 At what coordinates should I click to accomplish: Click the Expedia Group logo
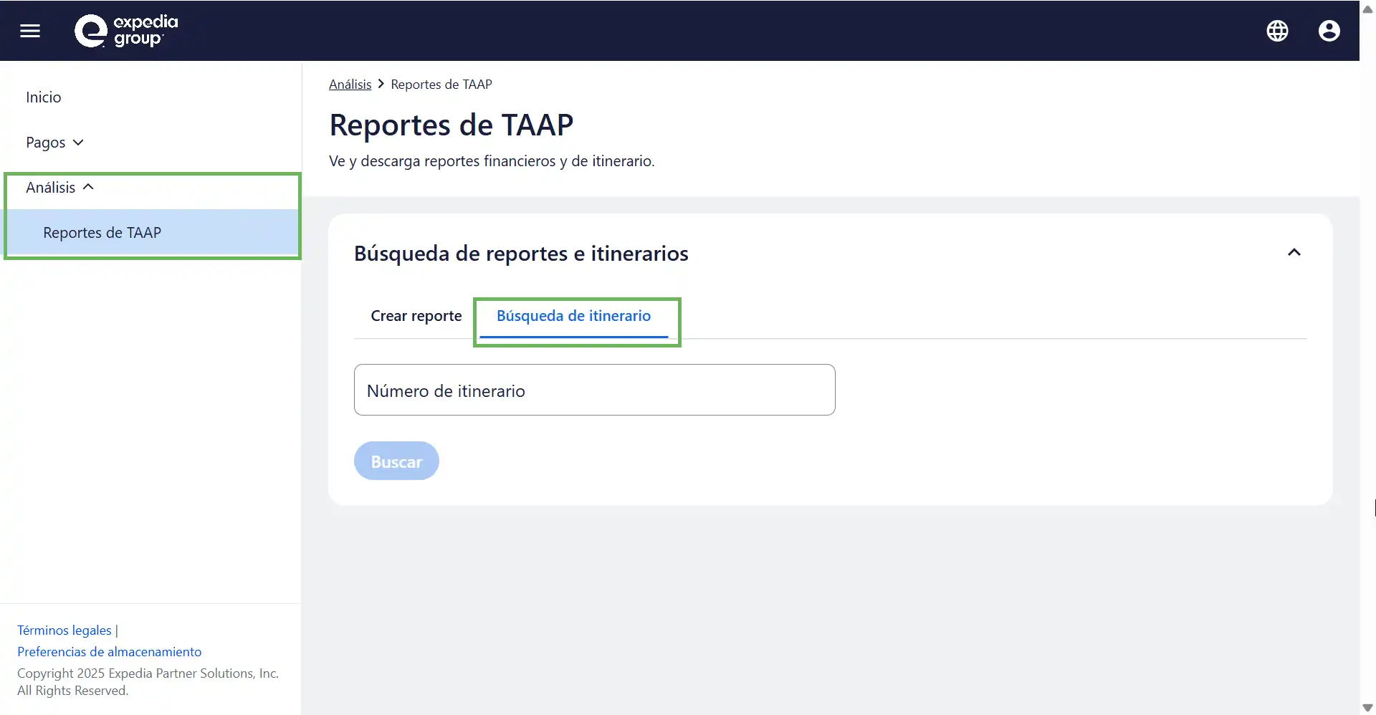click(126, 31)
